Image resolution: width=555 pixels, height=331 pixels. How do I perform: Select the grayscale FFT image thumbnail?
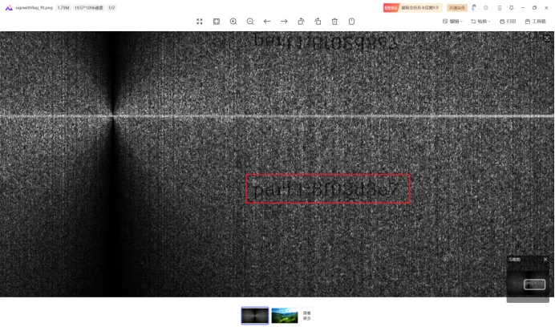255,316
